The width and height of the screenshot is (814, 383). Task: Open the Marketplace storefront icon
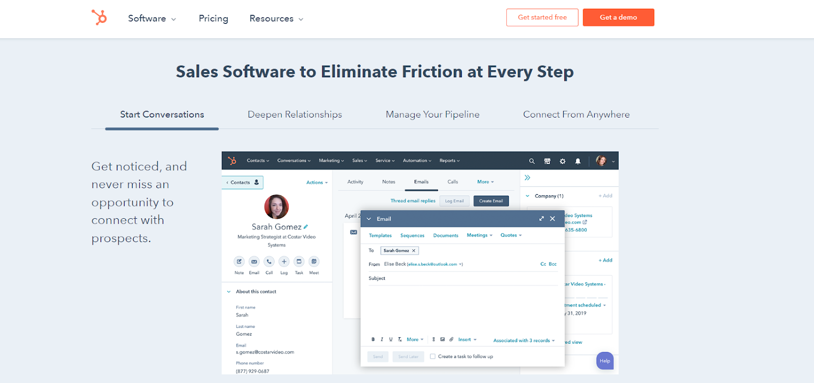[x=547, y=161]
